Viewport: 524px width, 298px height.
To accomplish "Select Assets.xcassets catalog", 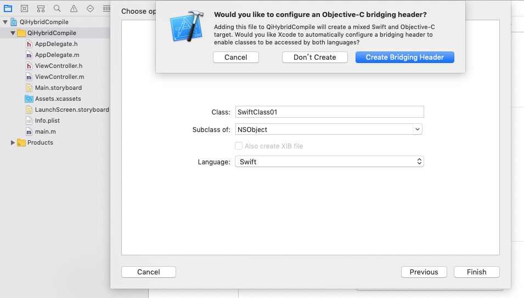I will point(58,99).
